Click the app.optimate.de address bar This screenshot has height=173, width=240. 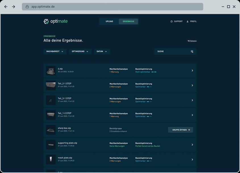point(112,7)
